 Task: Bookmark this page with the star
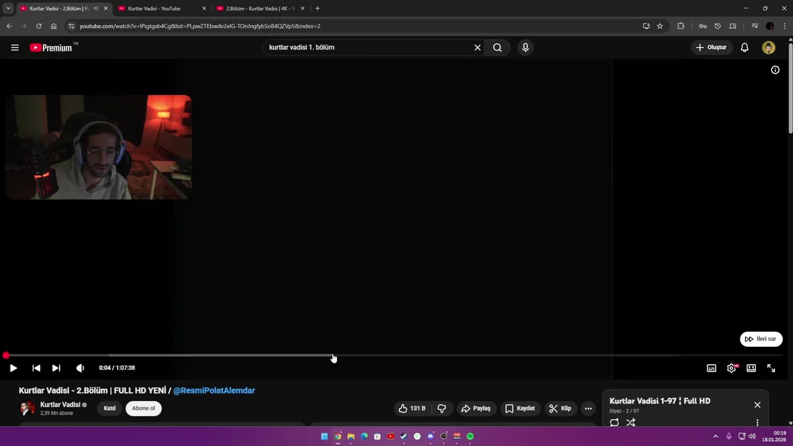pyautogui.click(x=660, y=26)
